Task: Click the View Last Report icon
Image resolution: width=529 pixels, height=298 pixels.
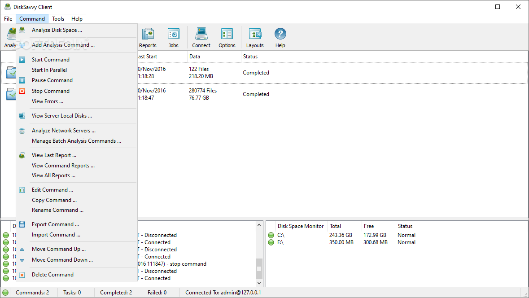Action: [22, 155]
